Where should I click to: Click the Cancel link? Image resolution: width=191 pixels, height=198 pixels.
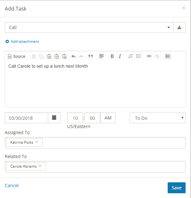pyautogui.click(x=11, y=185)
